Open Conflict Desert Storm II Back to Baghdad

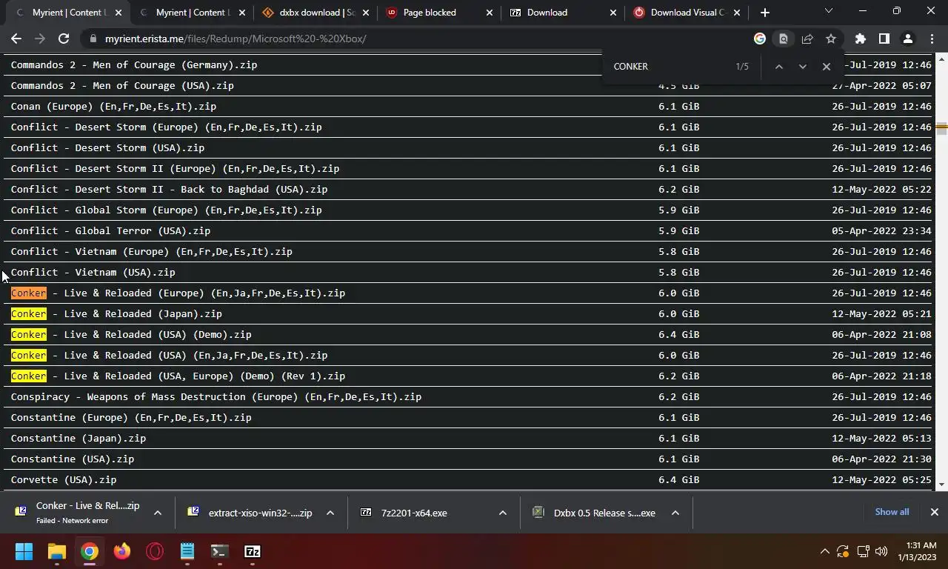pyautogui.click(x=169, y=189)
